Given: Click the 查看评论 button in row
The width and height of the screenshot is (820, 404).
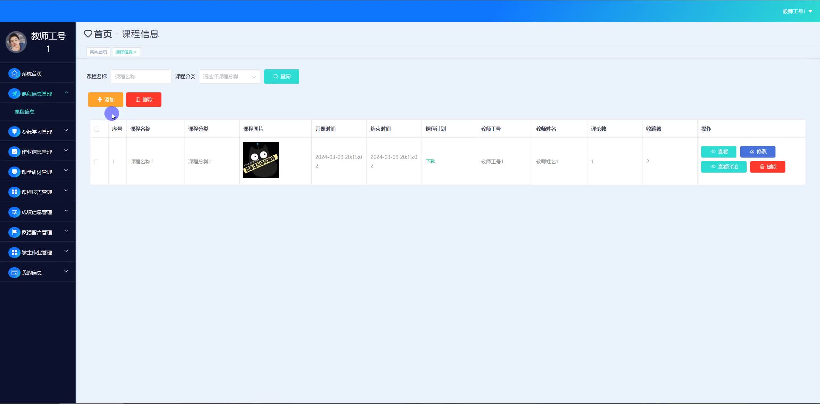Looking at the screenshot, I should pos(724,167).
